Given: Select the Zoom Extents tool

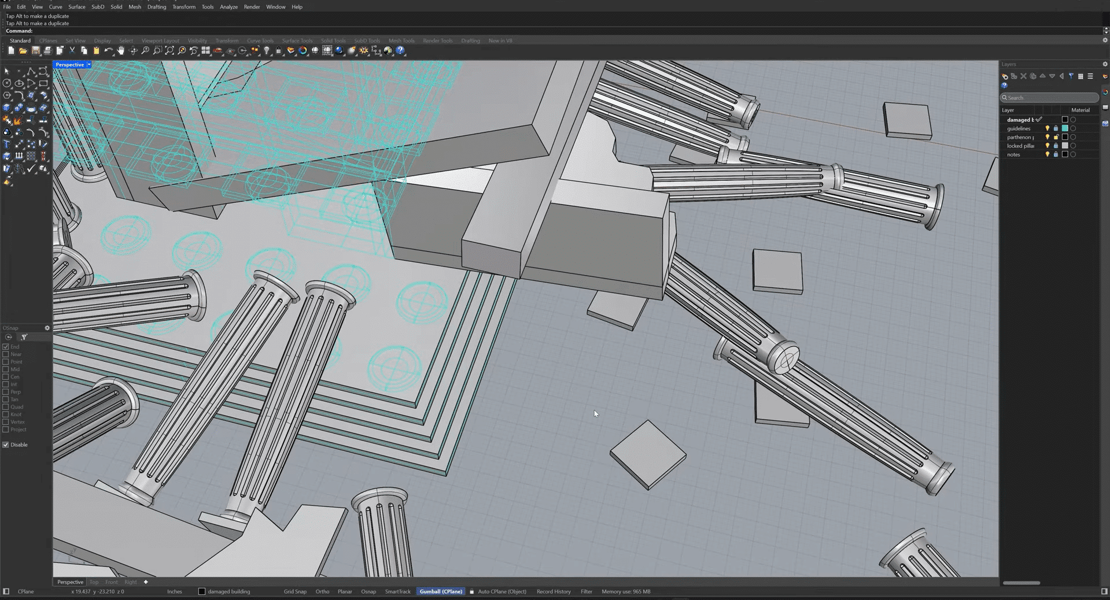Looking at the screenshot, I should pos(169,51).
